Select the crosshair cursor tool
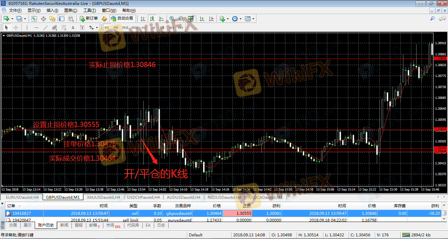The image size is (448, 239). pyautogui.click(x=15, y=28)
